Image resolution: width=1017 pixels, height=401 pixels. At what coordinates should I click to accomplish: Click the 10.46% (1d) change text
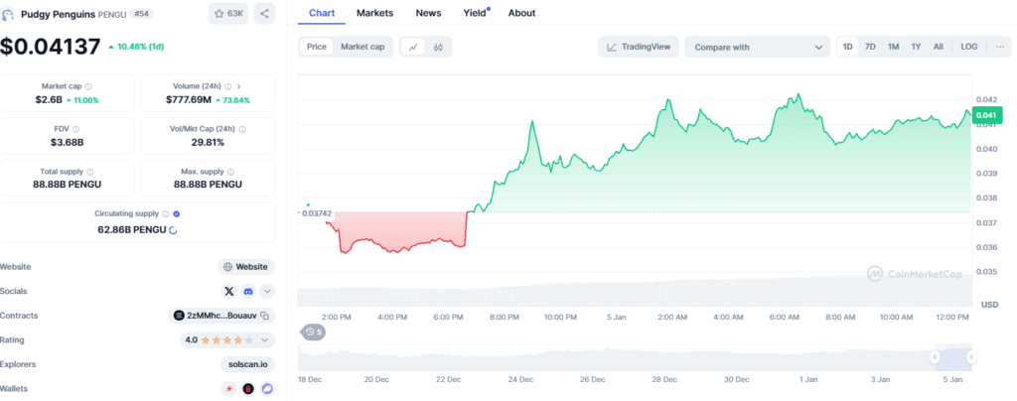click(x=135, y=48)
